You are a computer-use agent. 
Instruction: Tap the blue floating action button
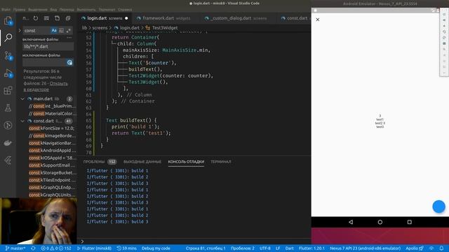[x=438, y=206]
